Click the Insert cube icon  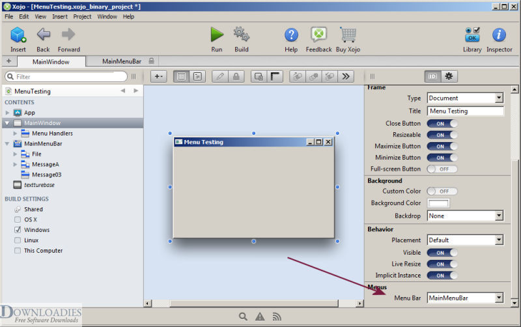(18, 35)
